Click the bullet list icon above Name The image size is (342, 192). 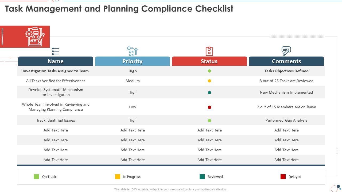(x=56, y=51)
